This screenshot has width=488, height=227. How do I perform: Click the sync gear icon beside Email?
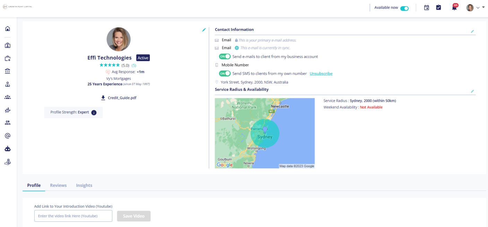click(x=237, y=48)
